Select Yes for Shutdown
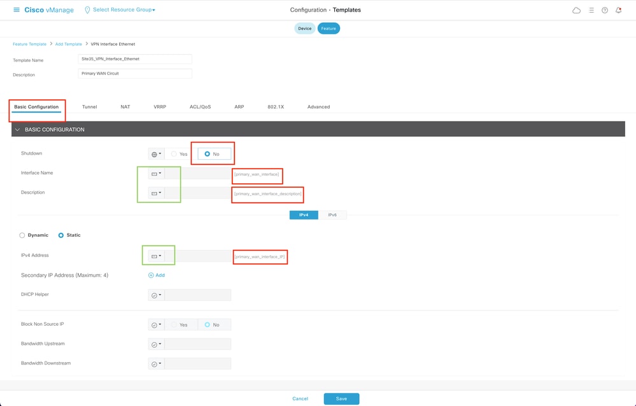This screenshot has width=636, height=406. [179, 154]
